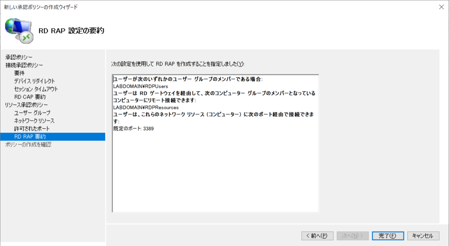Click the 完了 (Finish) button

pyautogui.click(x=388, y=236)
